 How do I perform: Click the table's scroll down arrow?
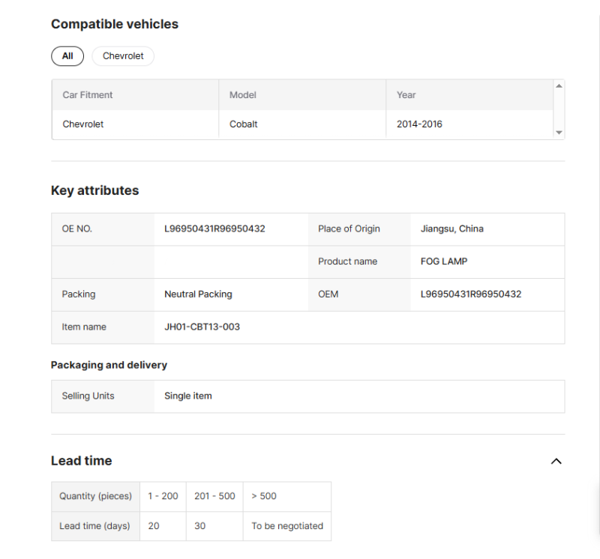pyautogui.click(x=559, y=133)
